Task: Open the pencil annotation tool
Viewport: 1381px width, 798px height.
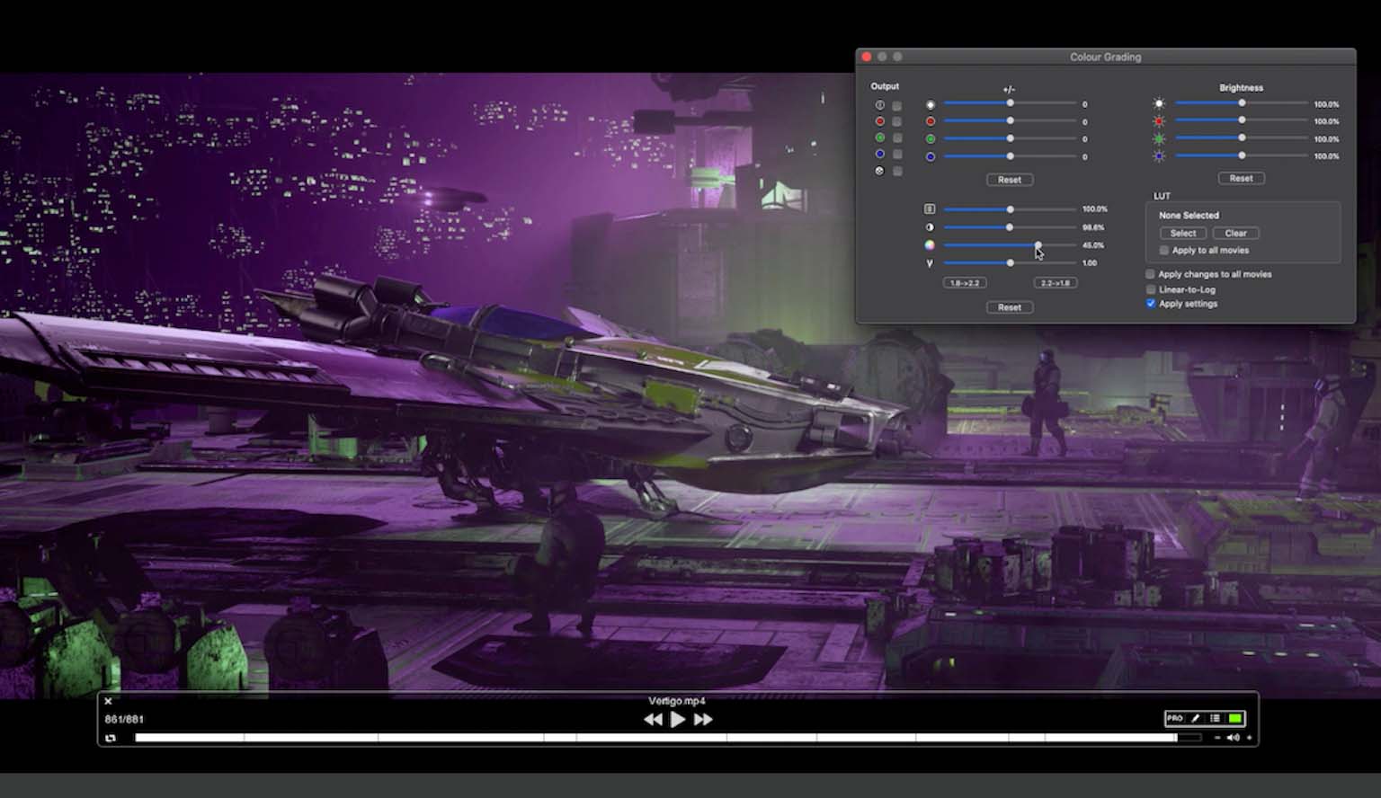Action: pos(1195,718)
